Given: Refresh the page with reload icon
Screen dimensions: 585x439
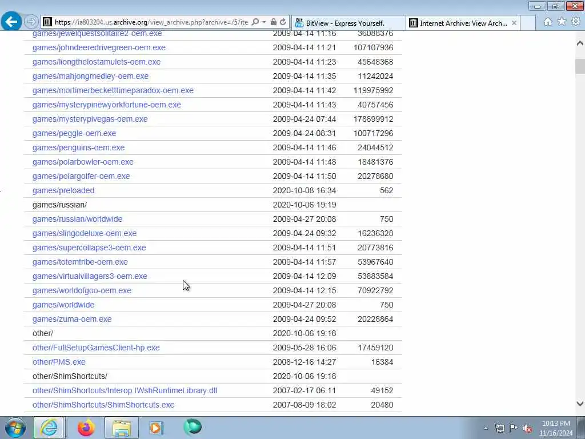Looking at the screenshot, I should (x=283, y=22).
